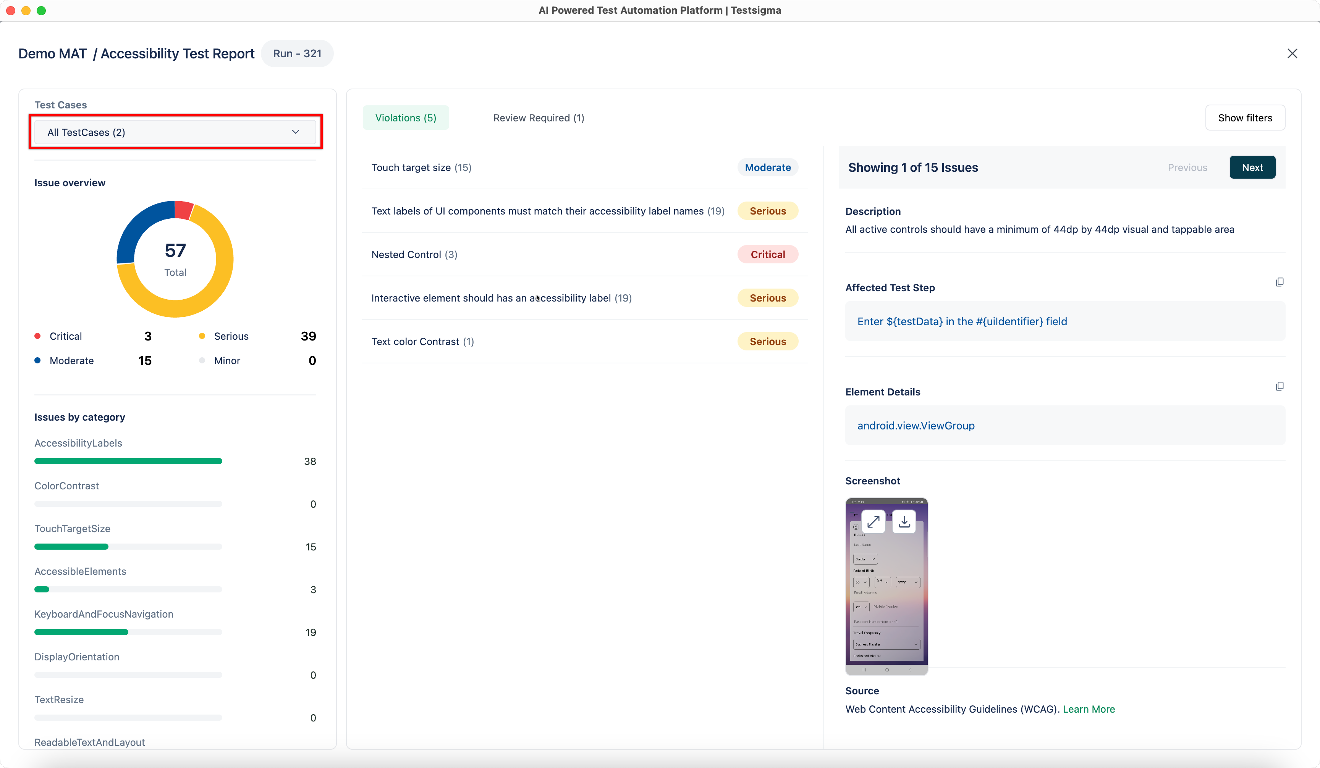Image resolution: width=1320 pixels, height=768 pixels.
Task: Copy the Element Details content
Action: coord(1280,386)
